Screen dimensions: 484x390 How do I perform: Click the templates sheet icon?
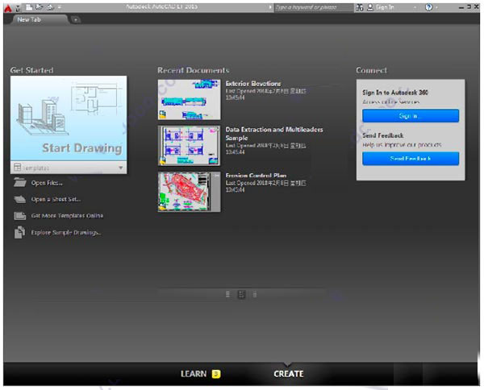pyautogui.click(x=18, y=168)
